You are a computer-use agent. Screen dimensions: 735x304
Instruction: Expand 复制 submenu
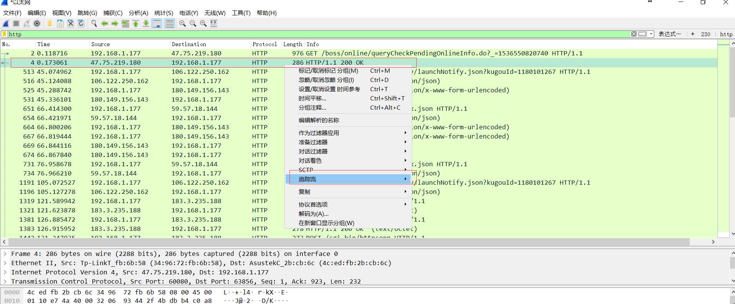348,192
